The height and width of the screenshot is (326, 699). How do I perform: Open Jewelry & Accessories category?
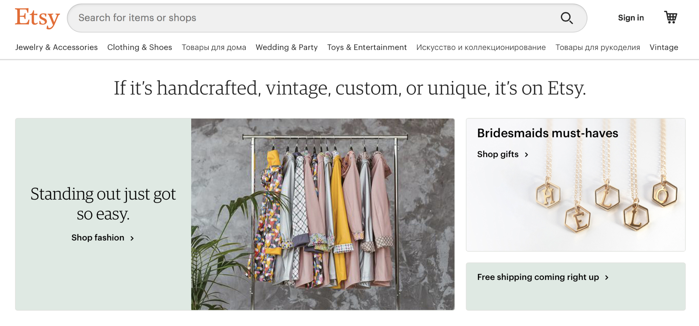(x=56, y=47)
